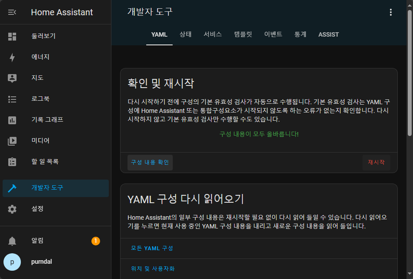Switch to the 서비스 tab
The width and height of the screenshot is (413, 279).
(x=212, y=34)
